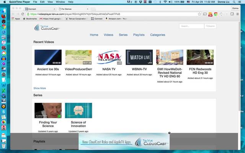This screenshot has height=153, width=245.
Task: Open the Window menu in menu bar
Action: [x=60, y=2]
